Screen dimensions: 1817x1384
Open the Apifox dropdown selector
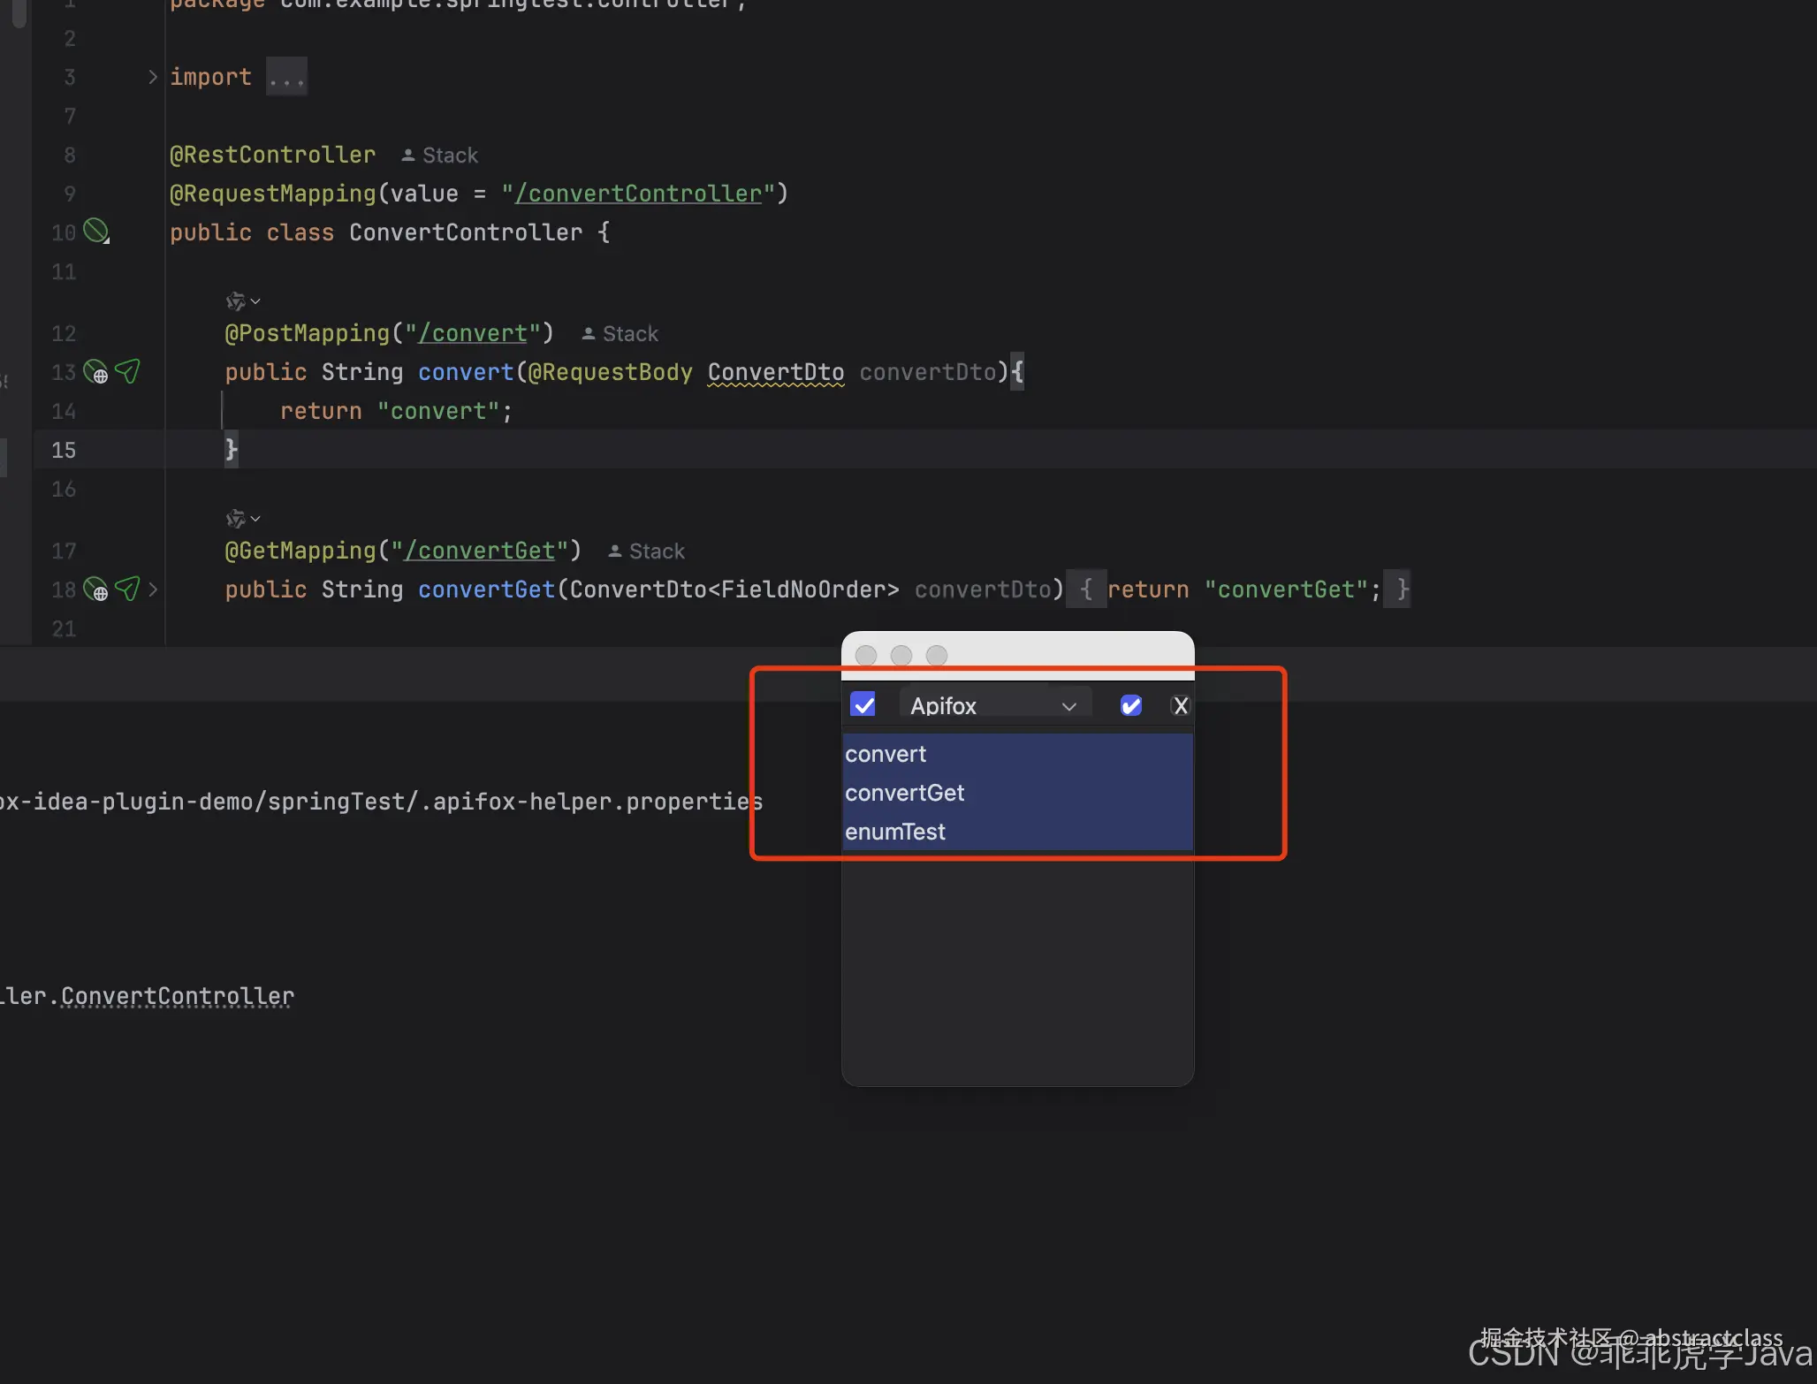(x=995, y=705)
